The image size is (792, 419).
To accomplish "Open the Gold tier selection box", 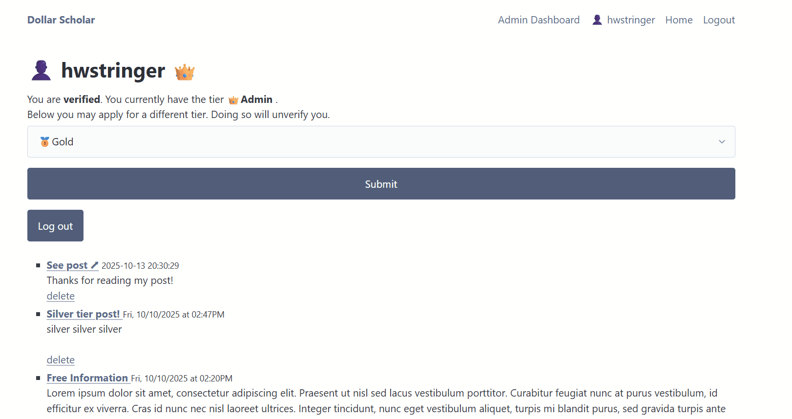I will pos(381,142).
